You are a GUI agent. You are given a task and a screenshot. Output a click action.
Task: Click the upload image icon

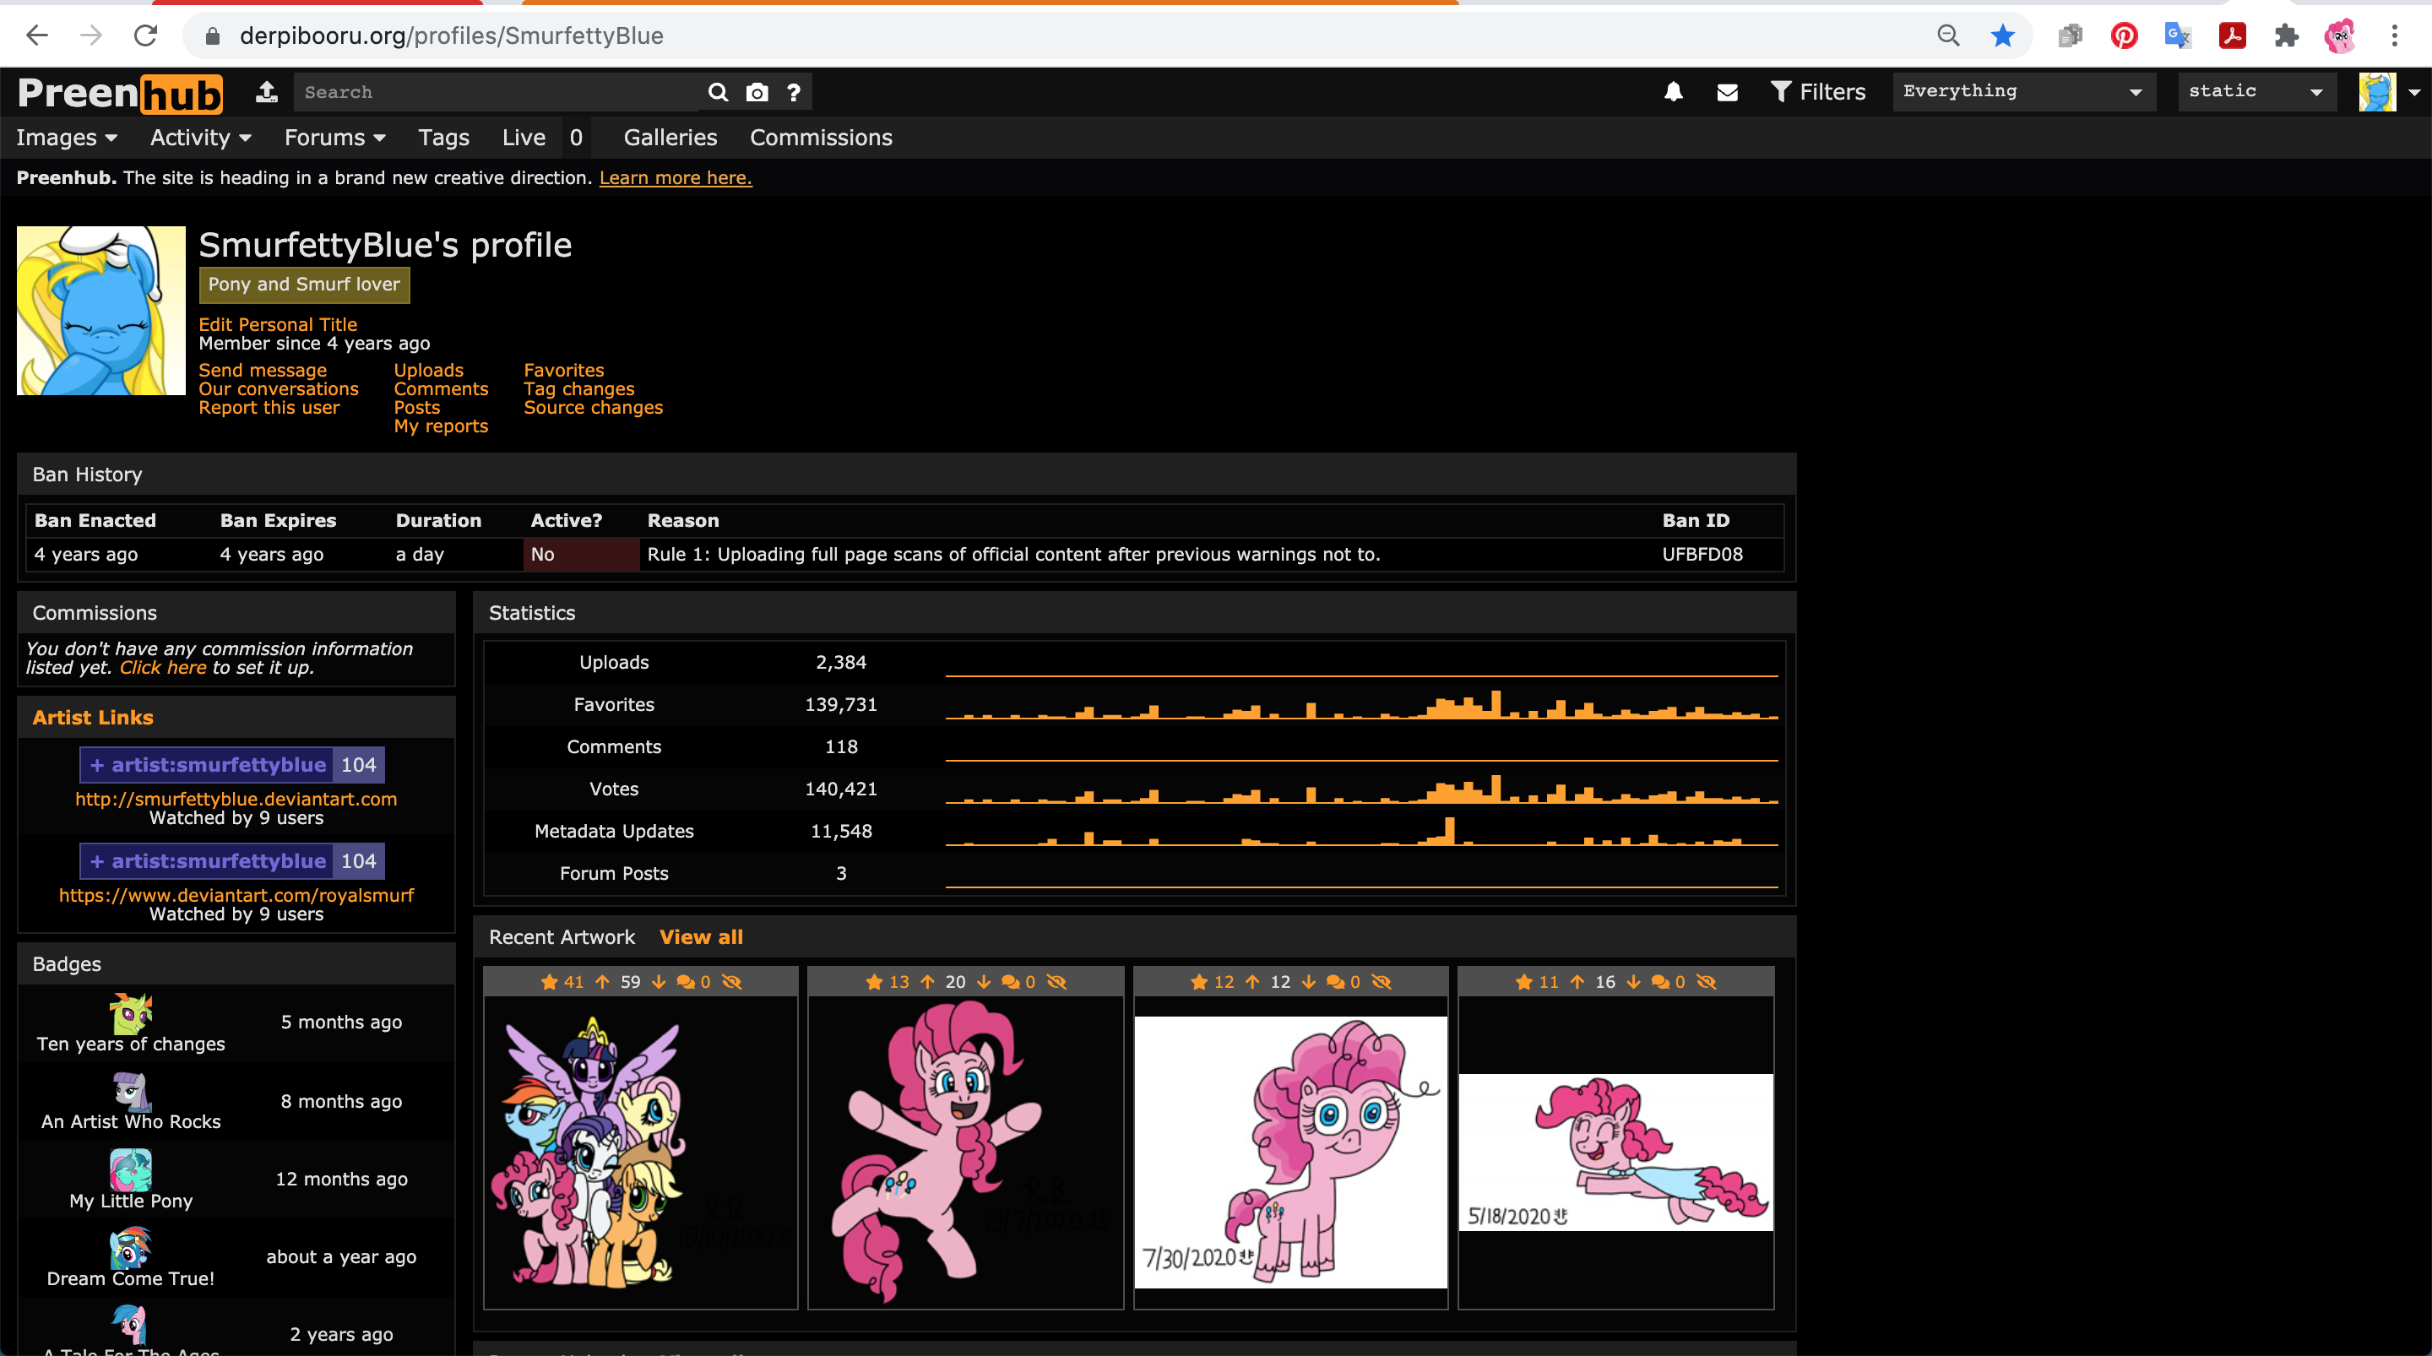click(x=267, y=91)
